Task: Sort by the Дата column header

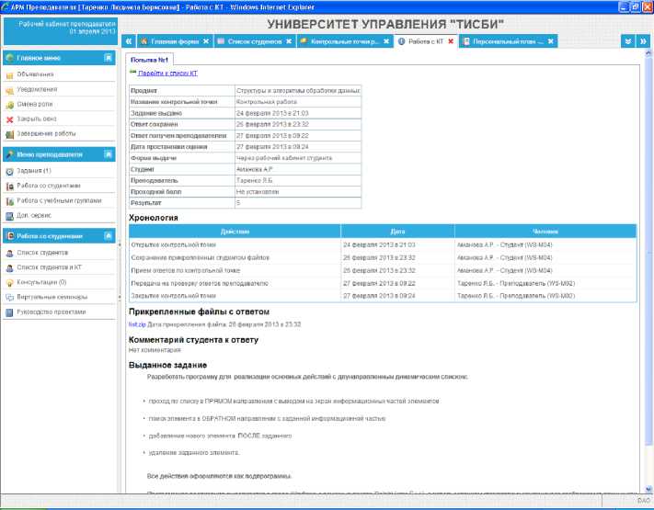Action: tap(397, 232)
